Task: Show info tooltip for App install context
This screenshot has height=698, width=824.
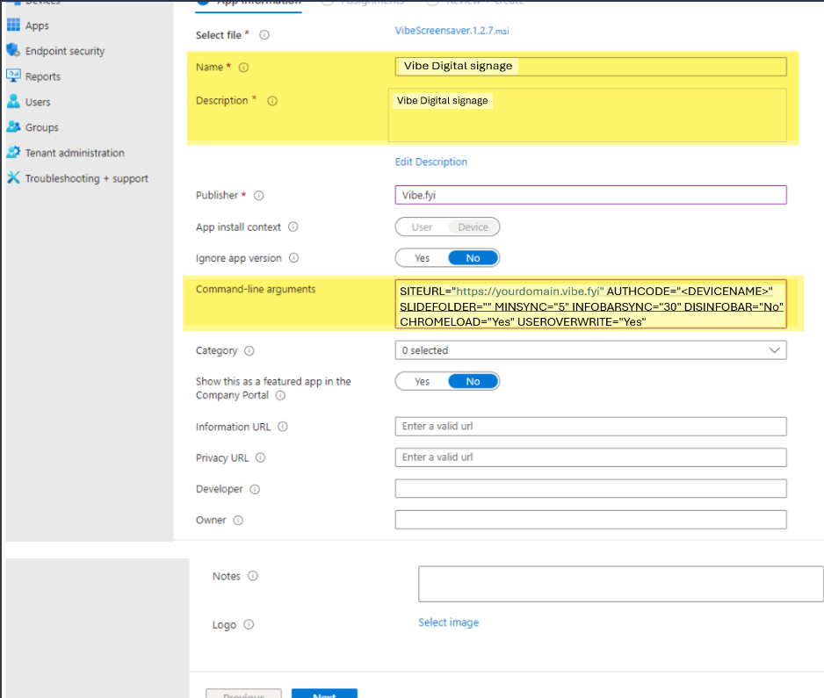Action: point(293,227)
